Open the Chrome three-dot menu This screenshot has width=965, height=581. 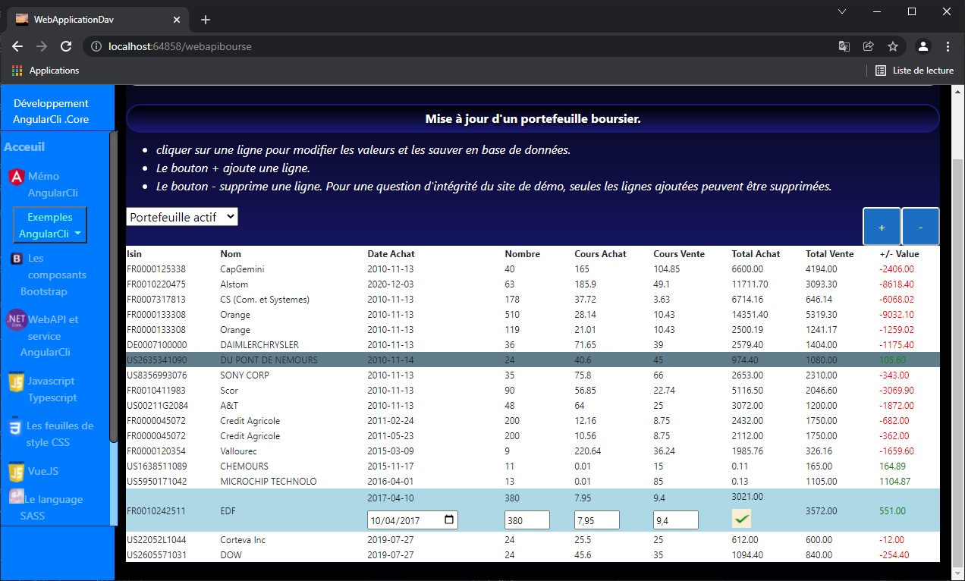[948, 46]
